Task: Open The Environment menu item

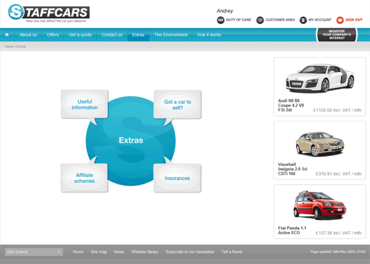Action: [x=171, y=35]
